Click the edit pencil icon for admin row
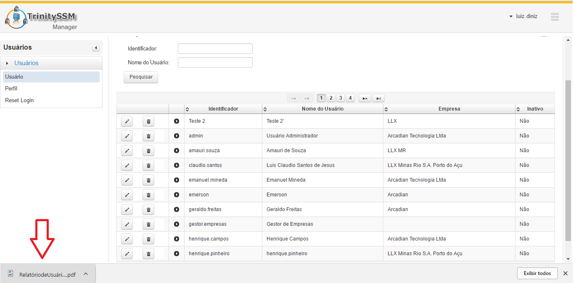Viewport: 573px width, 283px height. [127, 136]
